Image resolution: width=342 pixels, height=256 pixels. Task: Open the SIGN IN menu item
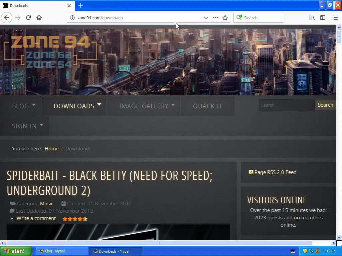click(x=24, y=126)
